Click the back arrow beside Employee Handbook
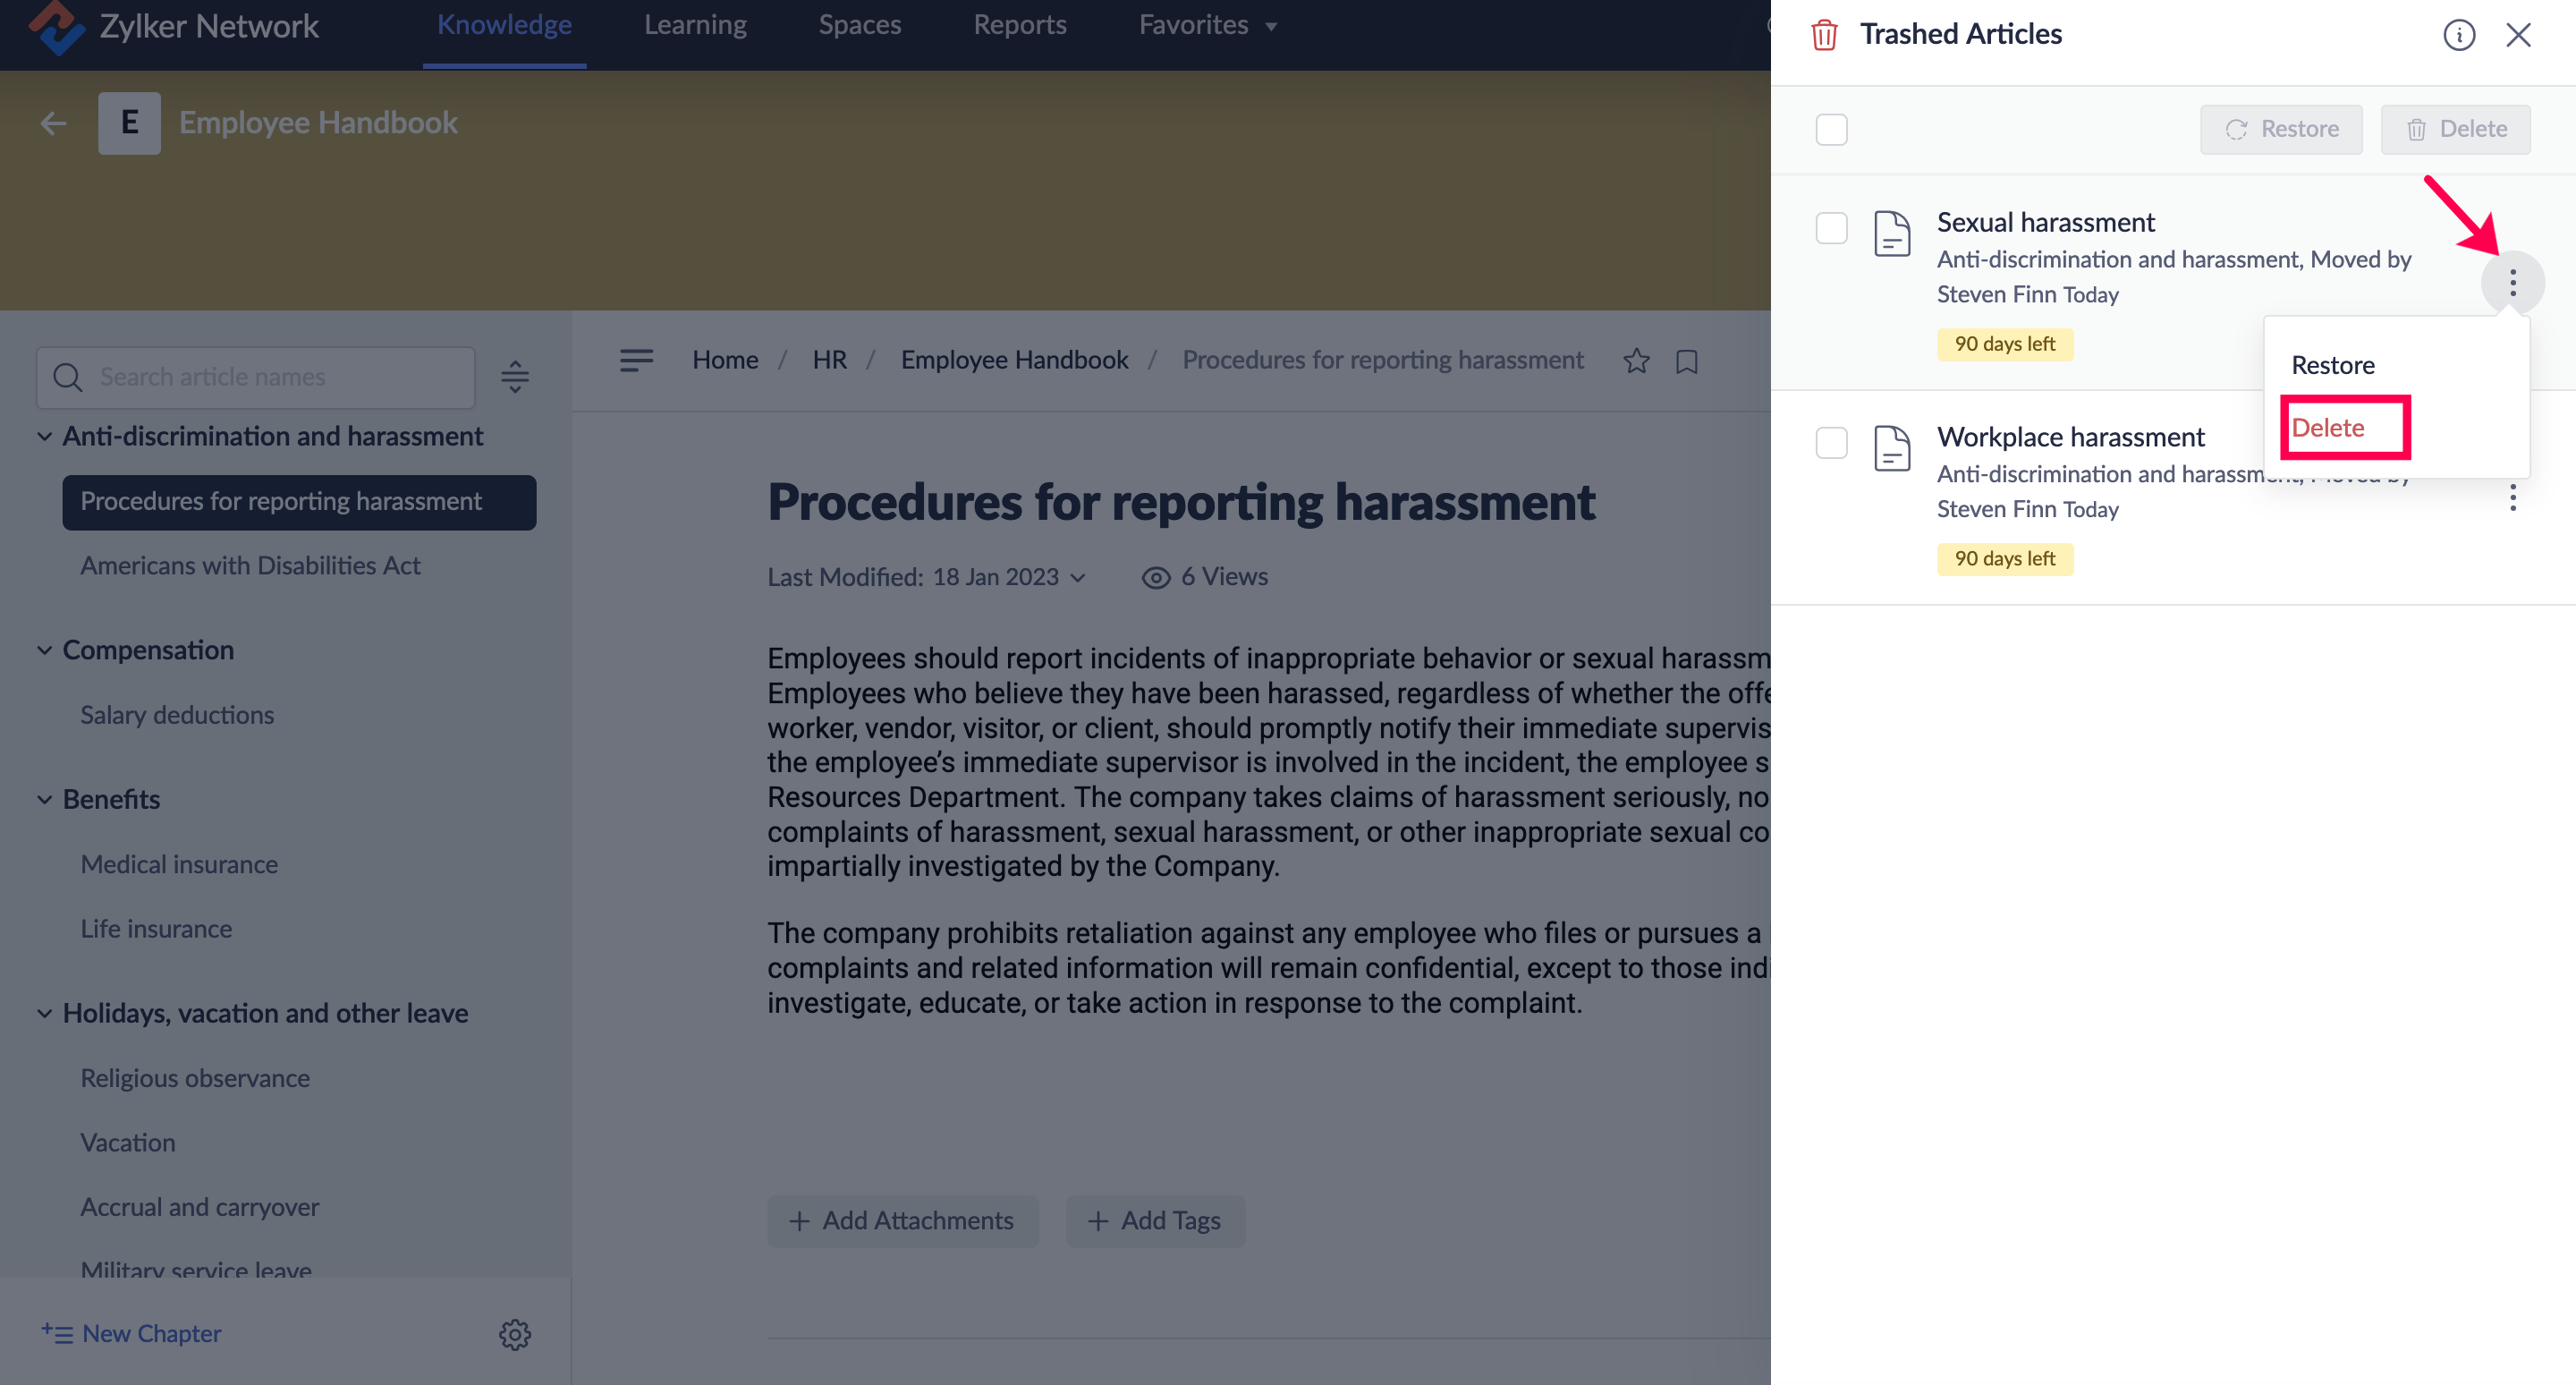 point(54,123)
